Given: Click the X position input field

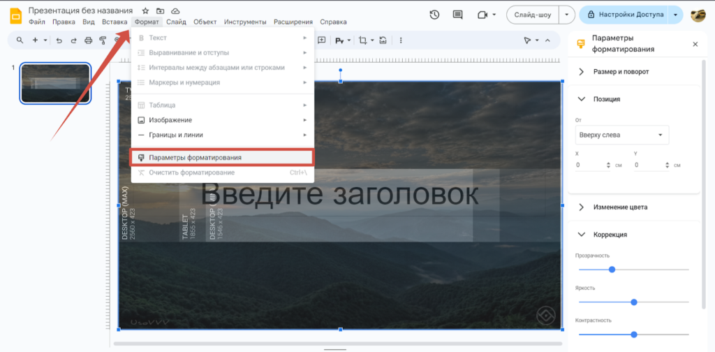Looking at the screenshot, I should 589,165.
